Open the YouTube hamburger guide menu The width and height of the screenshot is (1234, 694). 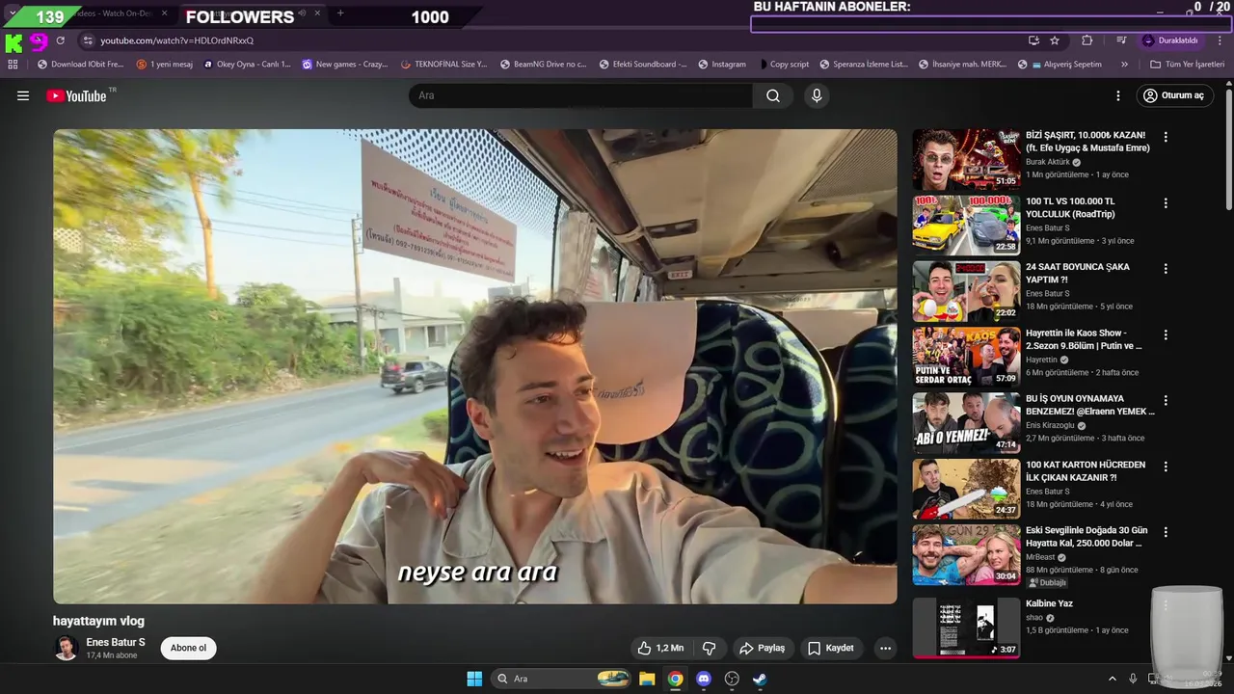(x=23, y=95)
